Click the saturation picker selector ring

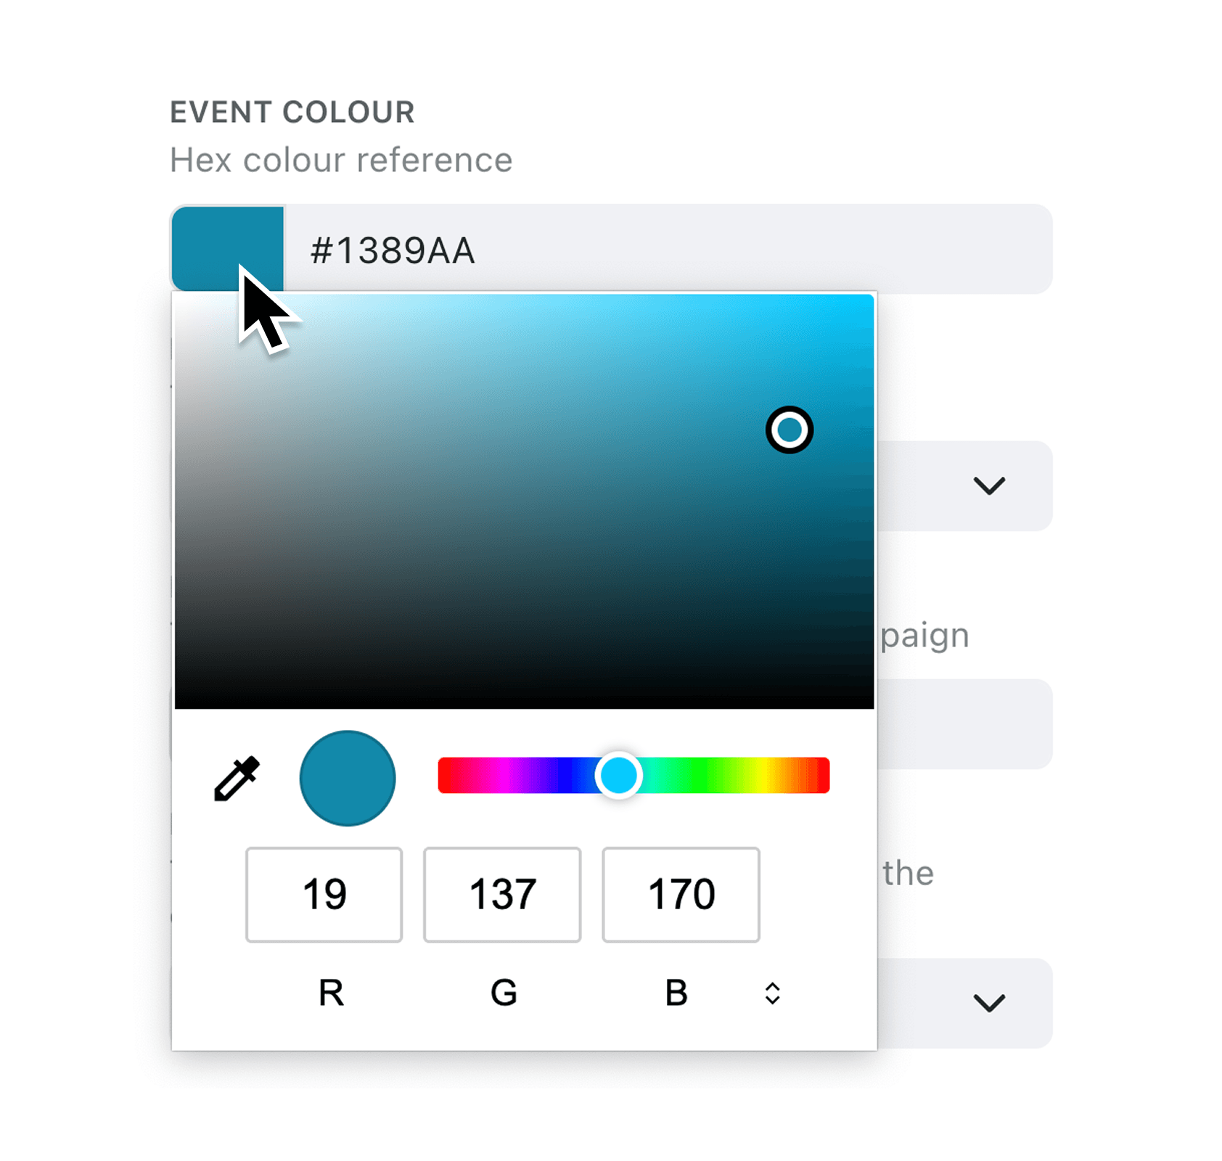790,430
